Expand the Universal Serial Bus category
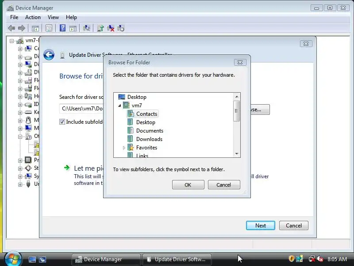Image resolution: width=354 pixels, height=266 pixels. pos(20,184)
